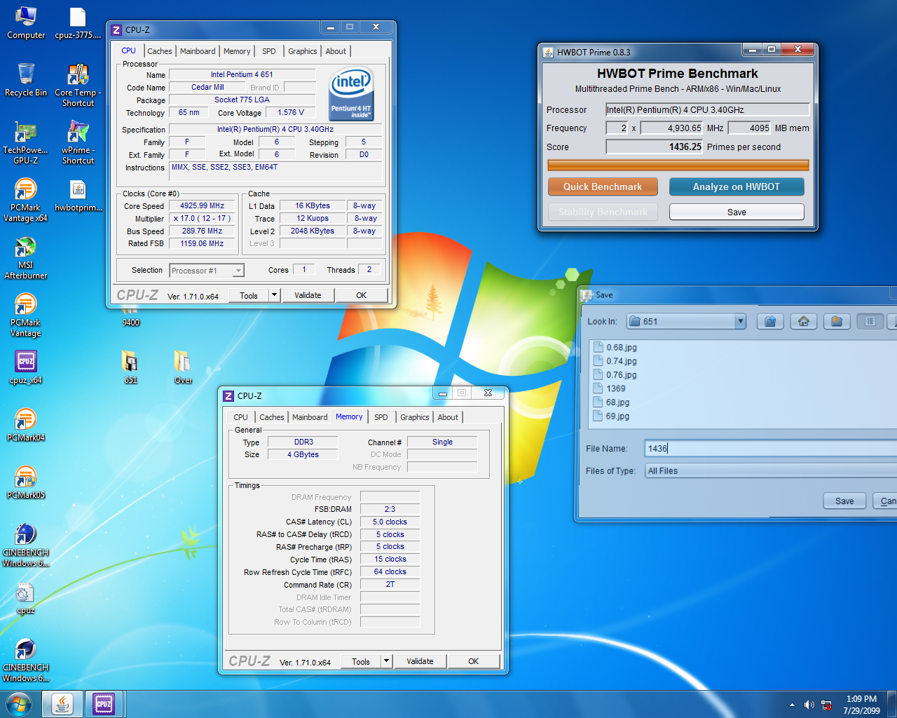Select 68.jpg in the file list
The height and width of the screenshot is (718, 897).
612,402
